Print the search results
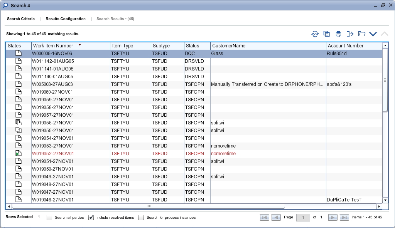 (x=338, y=34)
